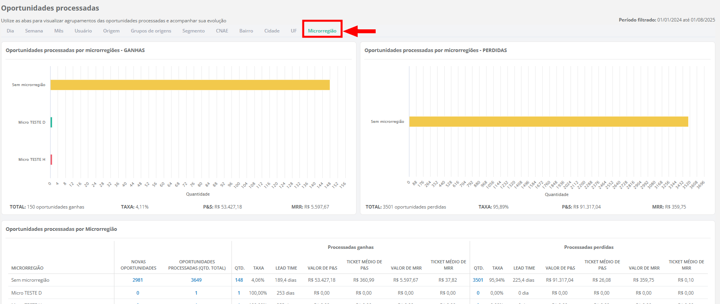Click the yellow Sem microrregião bar in GANHAS chart
The width and height of the screenshot is (720, 304).
190,85
